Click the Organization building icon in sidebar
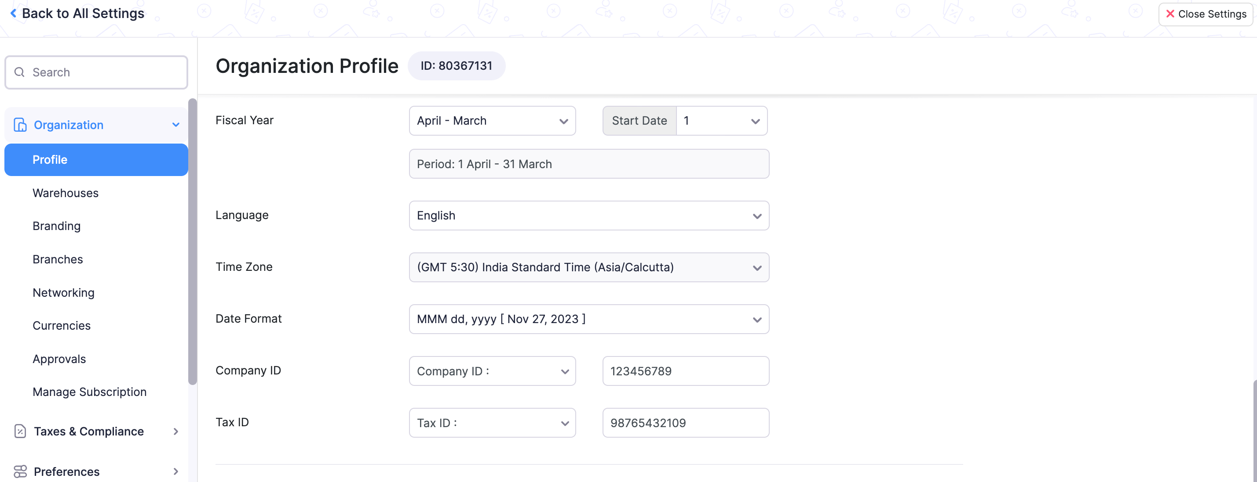The image size is (1257, 482). point(19,125)
